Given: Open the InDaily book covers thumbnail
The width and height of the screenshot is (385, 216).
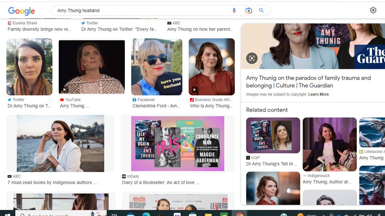Looking at the screenshot, I should coord(178,143).
